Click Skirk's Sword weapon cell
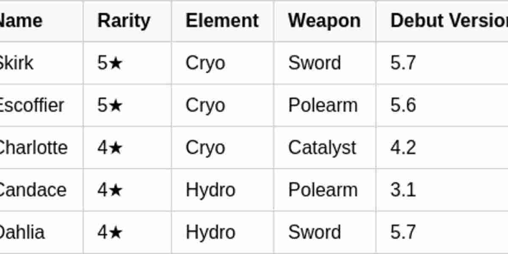This screenshot has height=254, width=508. pos(314,63)
